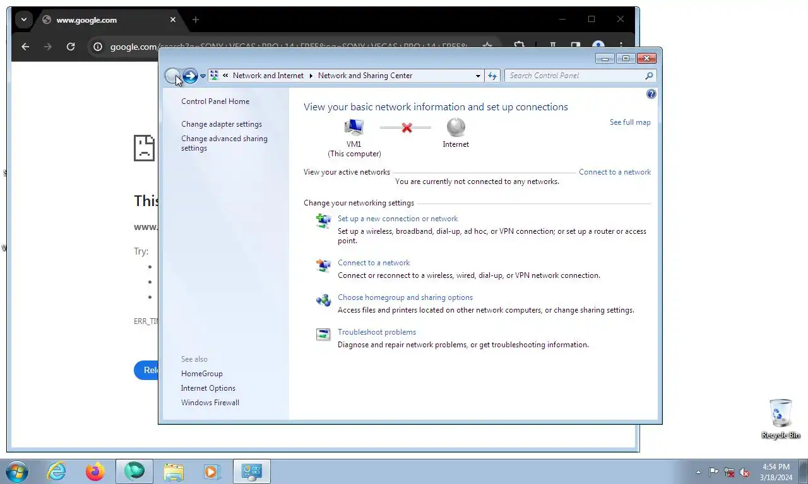Image resolution: width=808 pixels, height=484 pixels.
Task: Click the new connection setup icon
Action: (323, 221)
